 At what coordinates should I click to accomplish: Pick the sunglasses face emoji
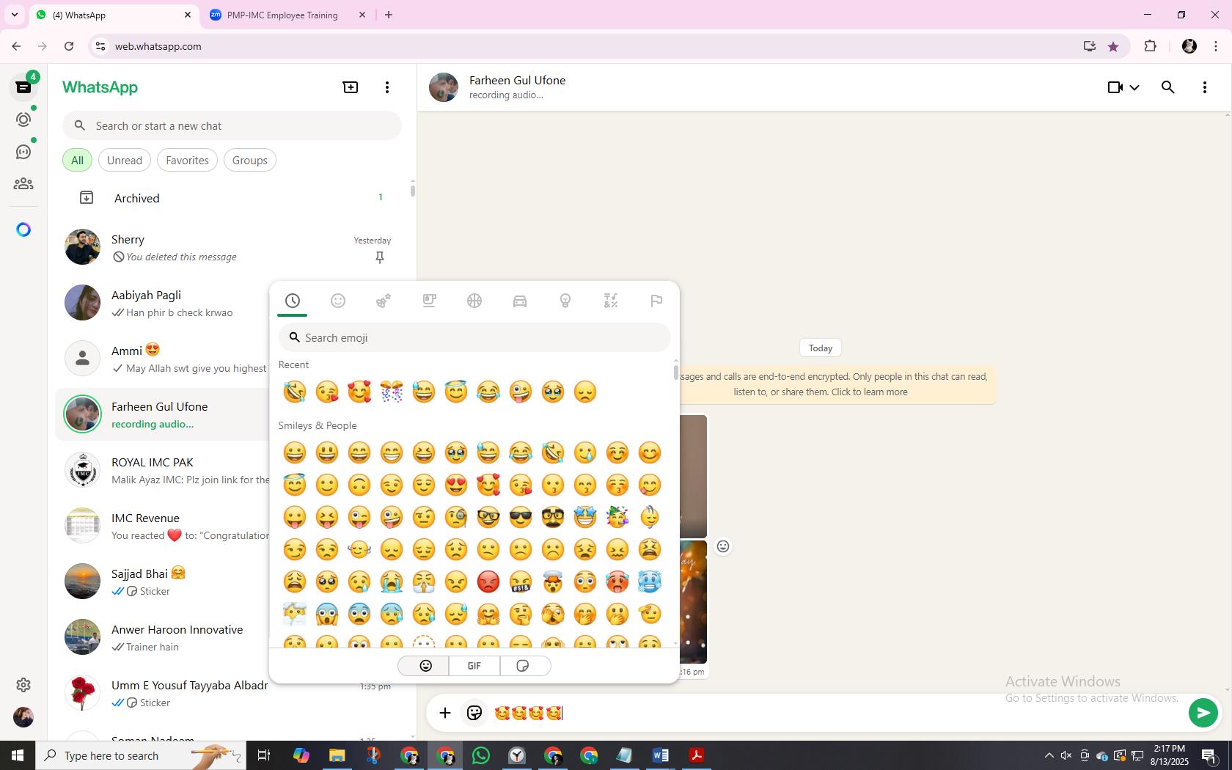(521, 518)
